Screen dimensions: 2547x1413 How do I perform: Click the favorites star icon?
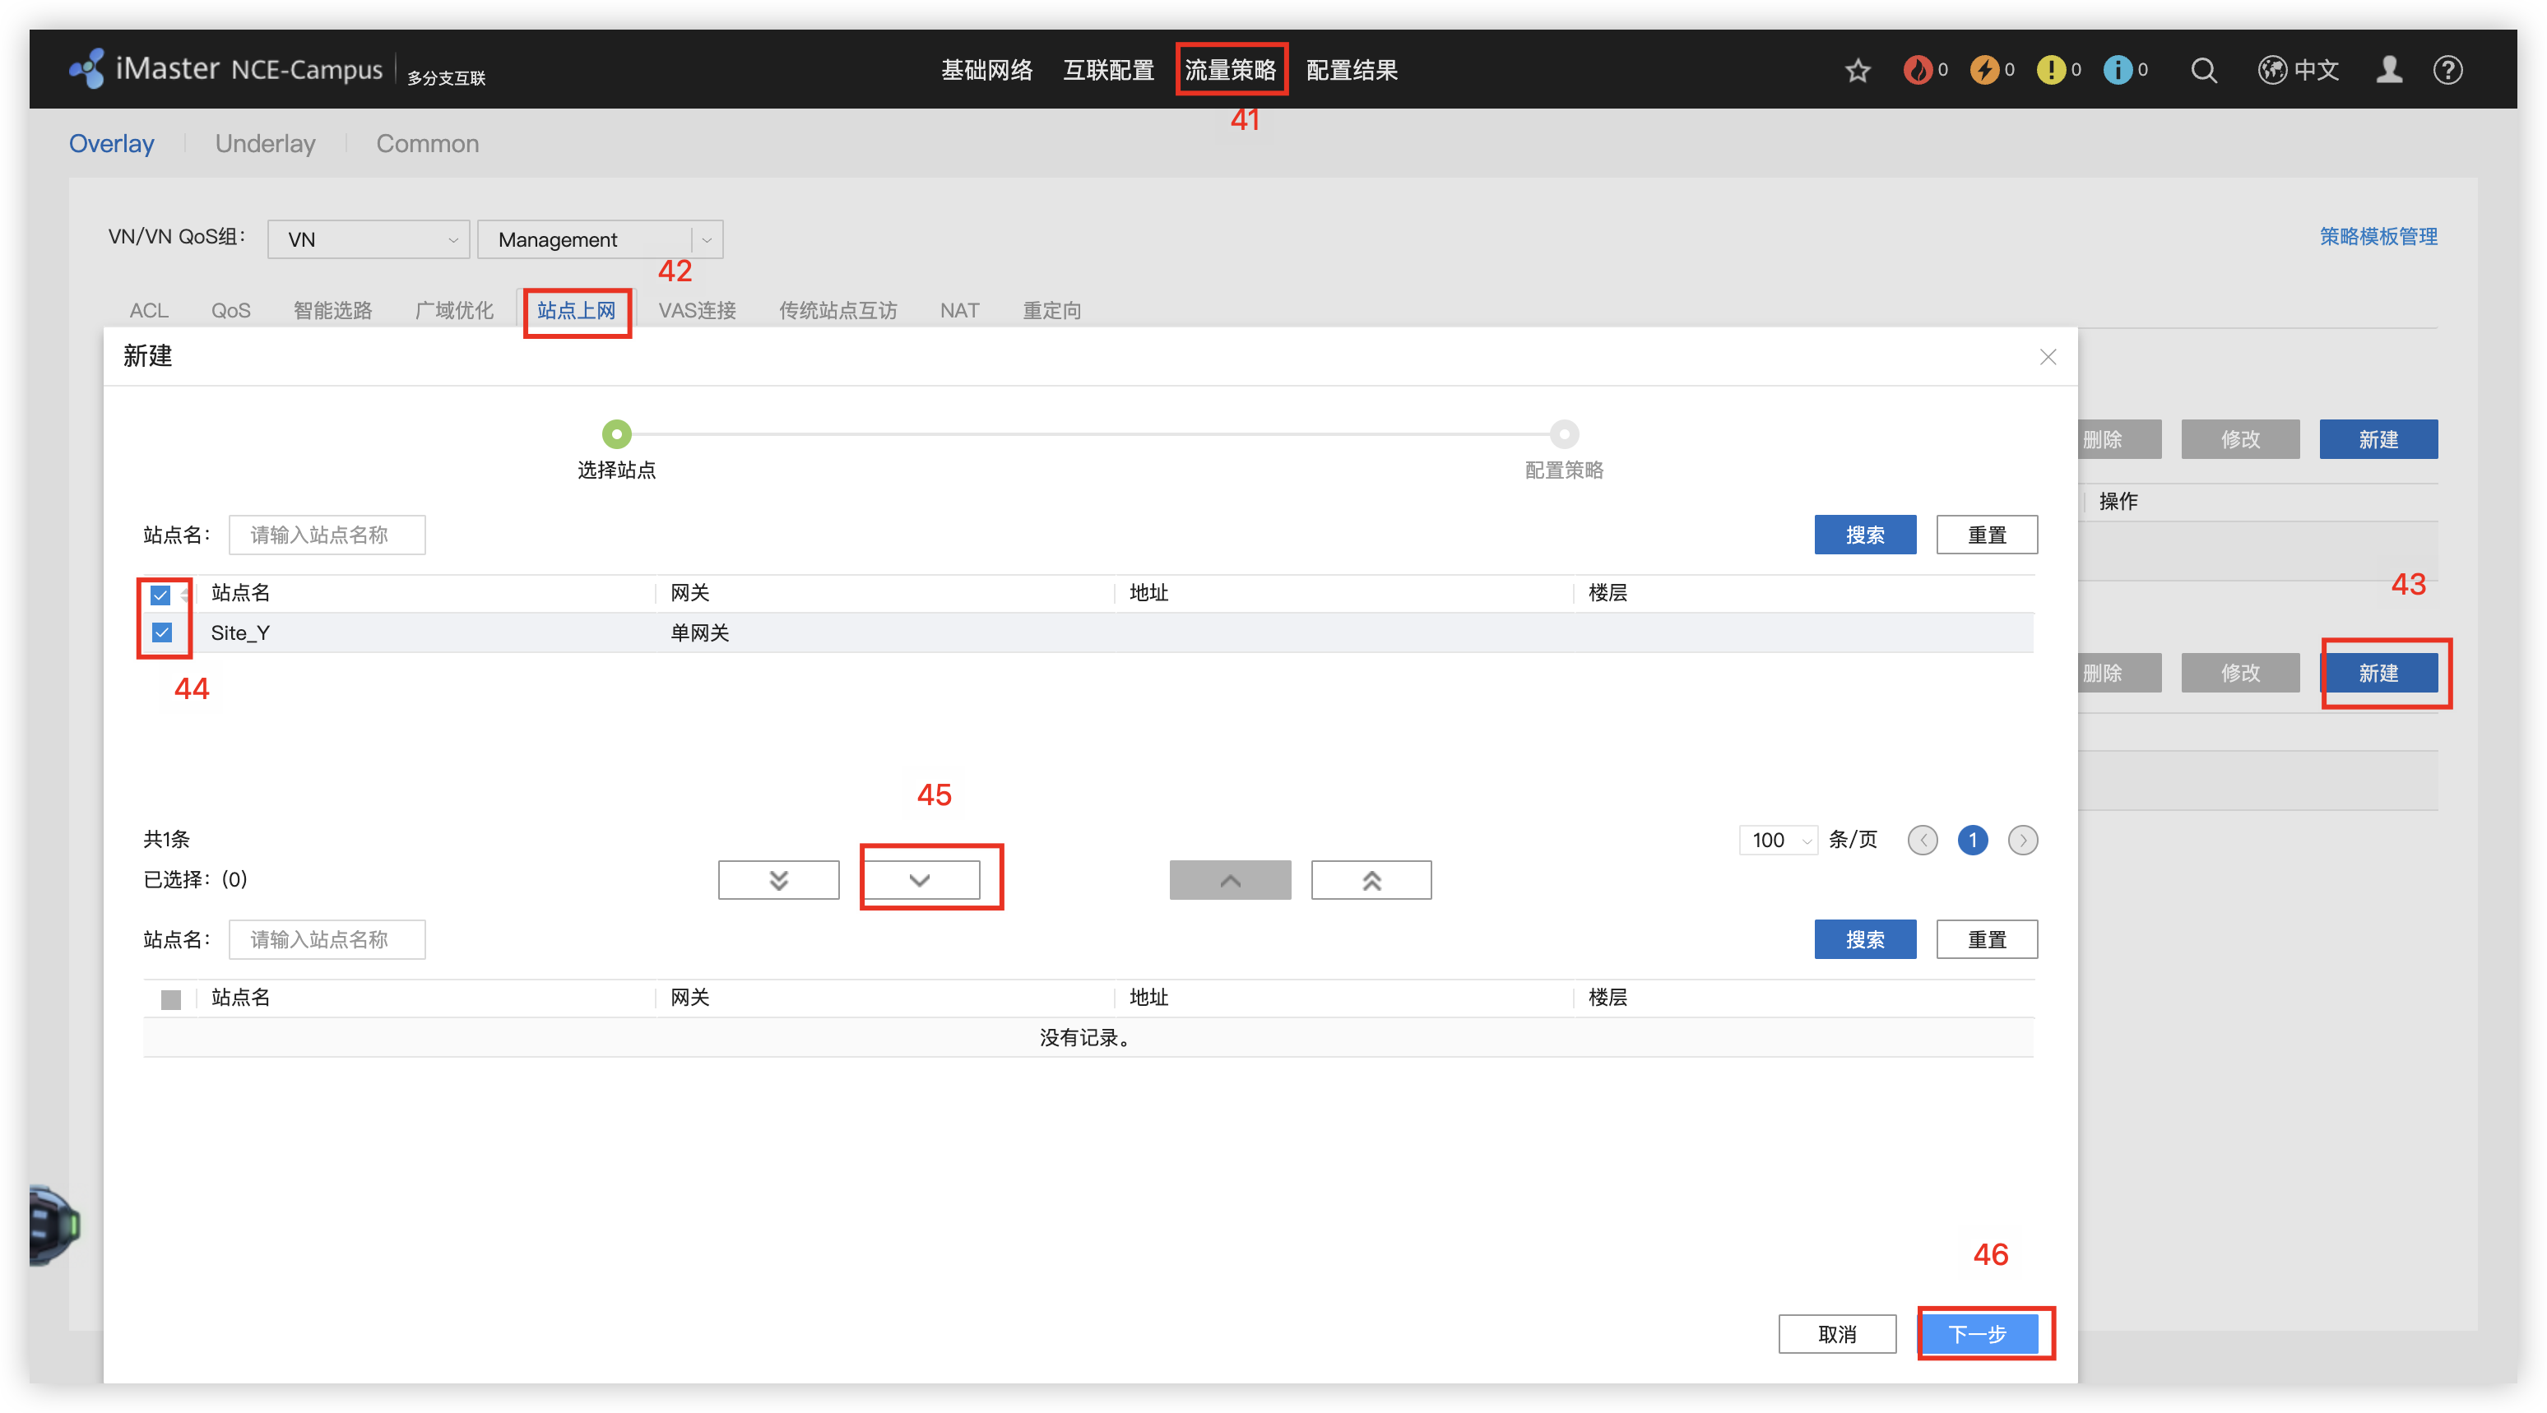[1858, 70]
